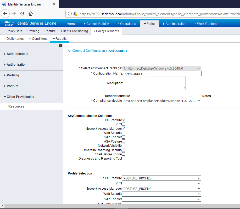Reload the current browser page
This screenshot has width=240, height=209.
tap(22, 14)
